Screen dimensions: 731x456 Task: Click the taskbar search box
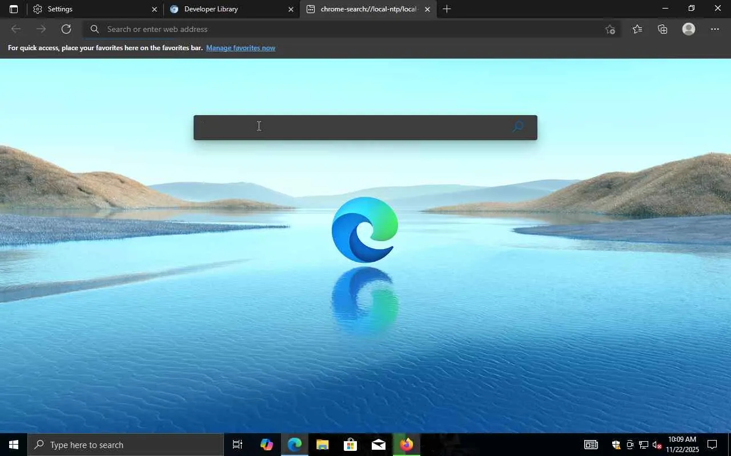[126, 445]
